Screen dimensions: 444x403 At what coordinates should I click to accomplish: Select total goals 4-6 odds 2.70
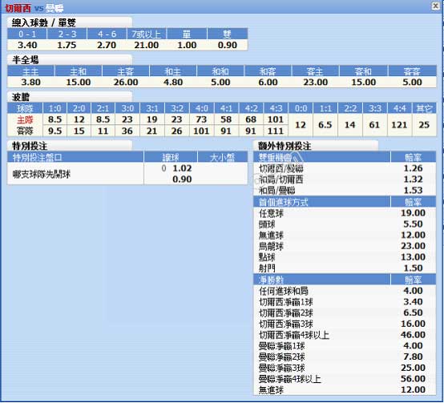pos(107,45)
